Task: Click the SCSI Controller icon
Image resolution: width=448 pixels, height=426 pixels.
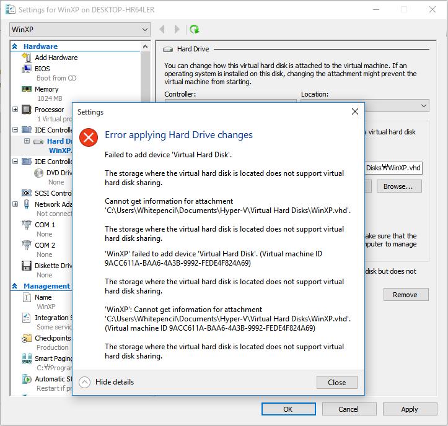Action: point(27,193)
